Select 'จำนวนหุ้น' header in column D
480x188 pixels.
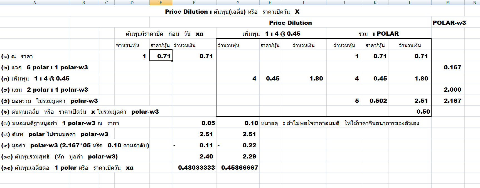coord(127,45)
